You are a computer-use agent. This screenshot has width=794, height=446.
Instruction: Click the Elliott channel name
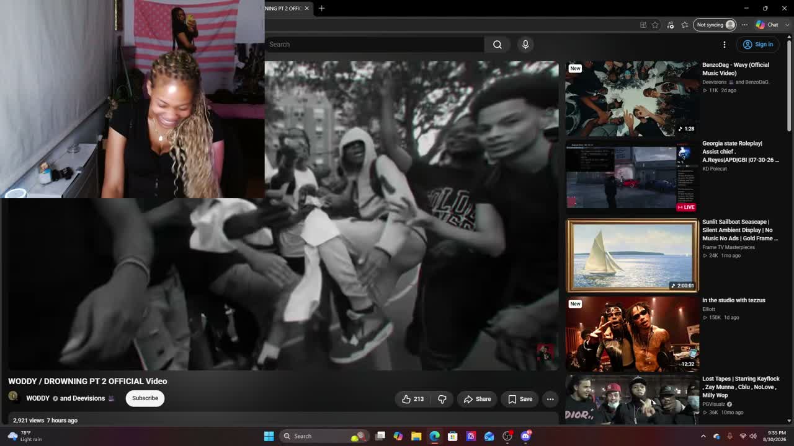coord(709,309)
